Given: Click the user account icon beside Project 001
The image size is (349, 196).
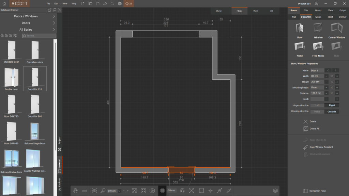Looking at the screenshot, I should pos(317,3).
